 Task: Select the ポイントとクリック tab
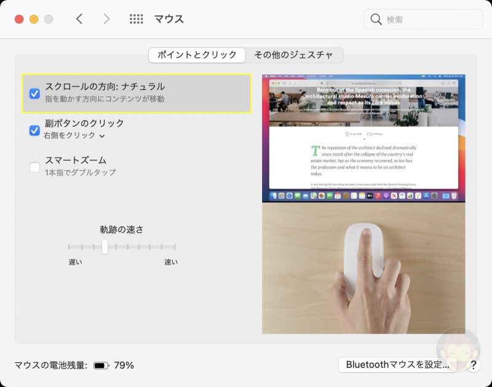coord(197,55)
